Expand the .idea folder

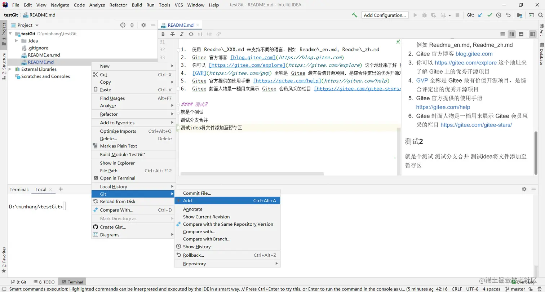click(x=17, y=41)
